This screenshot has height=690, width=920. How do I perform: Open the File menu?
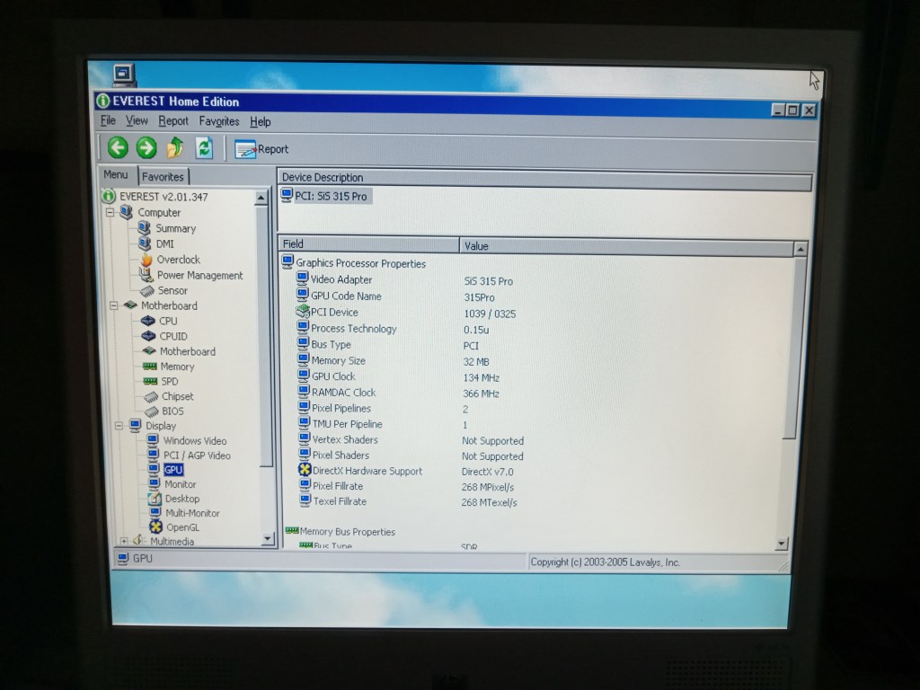(x=108, y=121)
